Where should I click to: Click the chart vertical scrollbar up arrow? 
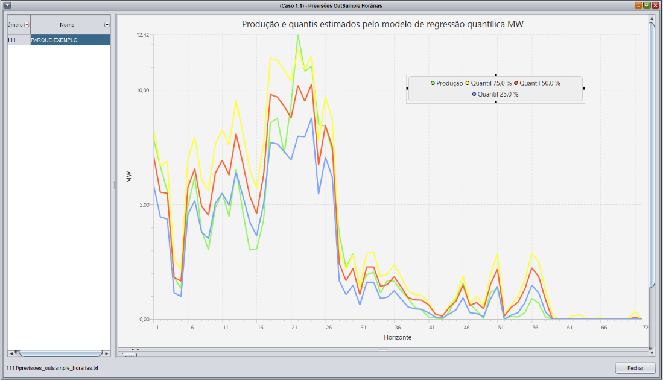tap(652, 19)
